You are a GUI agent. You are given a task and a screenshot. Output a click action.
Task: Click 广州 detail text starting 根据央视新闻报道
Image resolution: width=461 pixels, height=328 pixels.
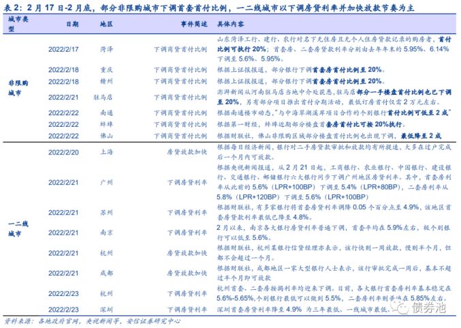point(334,182)
